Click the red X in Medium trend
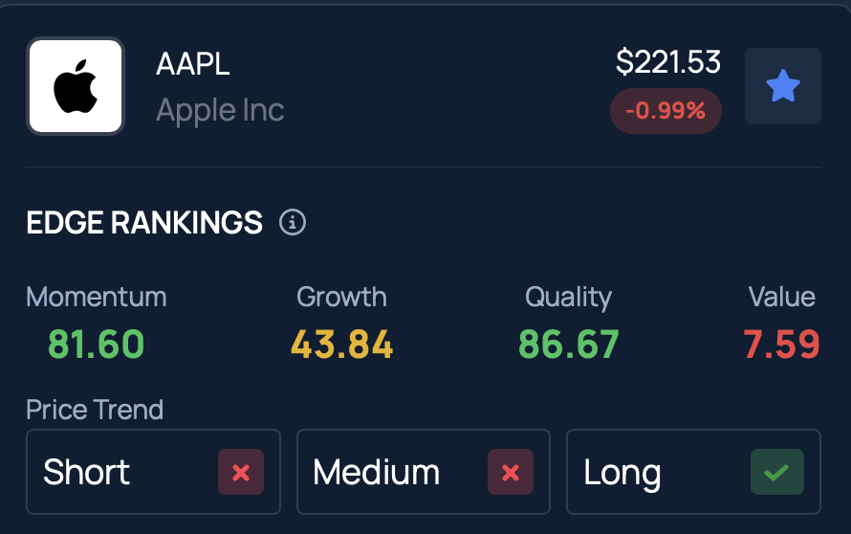This screenshot has height=534, width=851. [511, 472]
